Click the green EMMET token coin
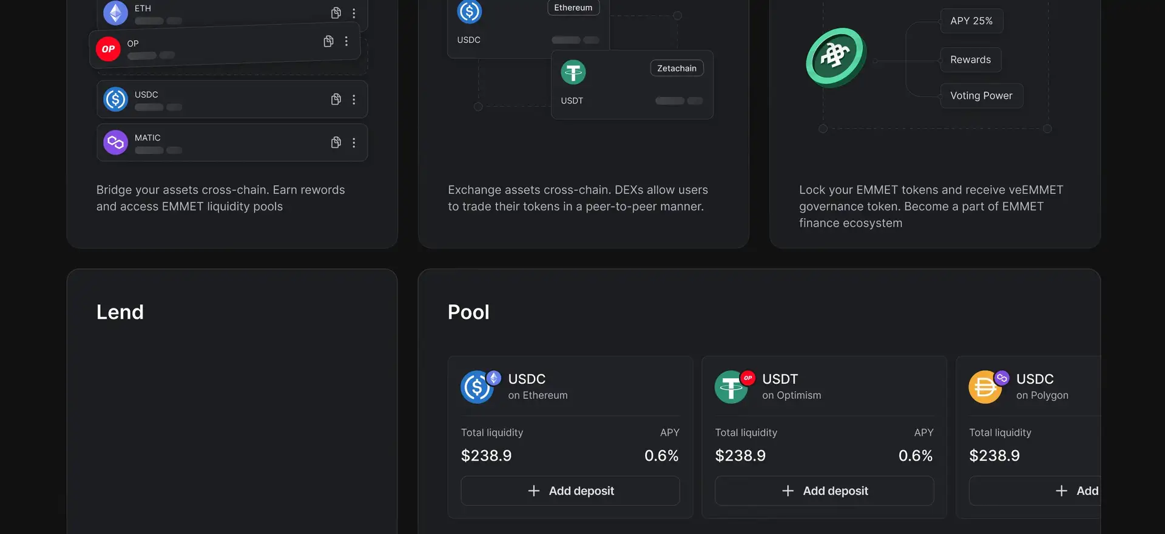Viewport: 1165px width, 534px height. click(x=836, y=57)
